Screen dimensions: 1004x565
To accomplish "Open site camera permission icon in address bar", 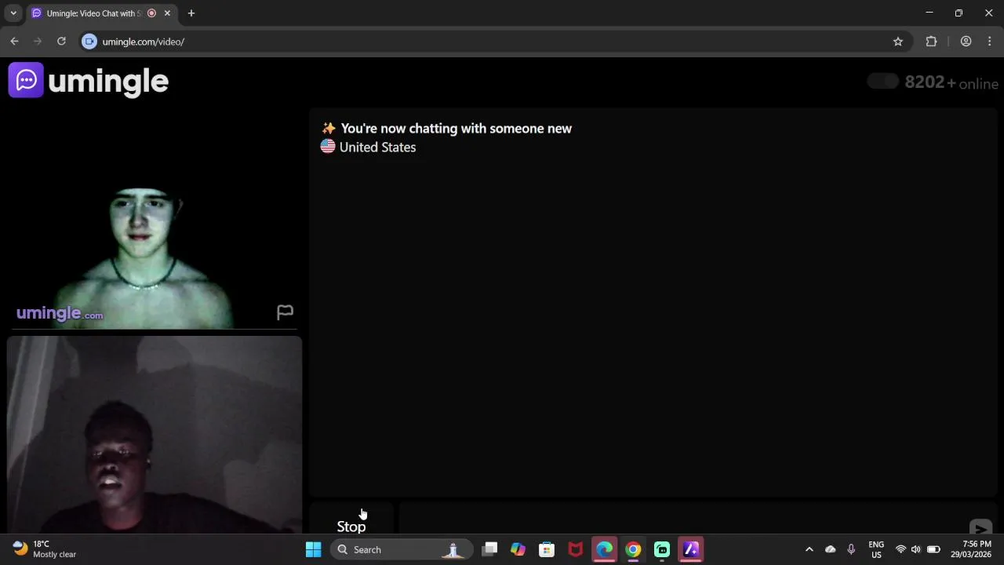I will [89, 42].
